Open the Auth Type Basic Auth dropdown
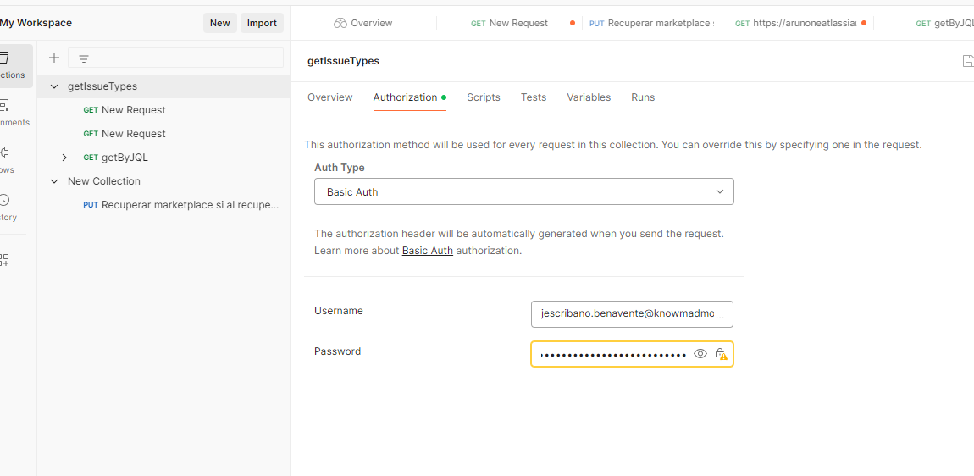The image size is (974, 476). [524, 191]
